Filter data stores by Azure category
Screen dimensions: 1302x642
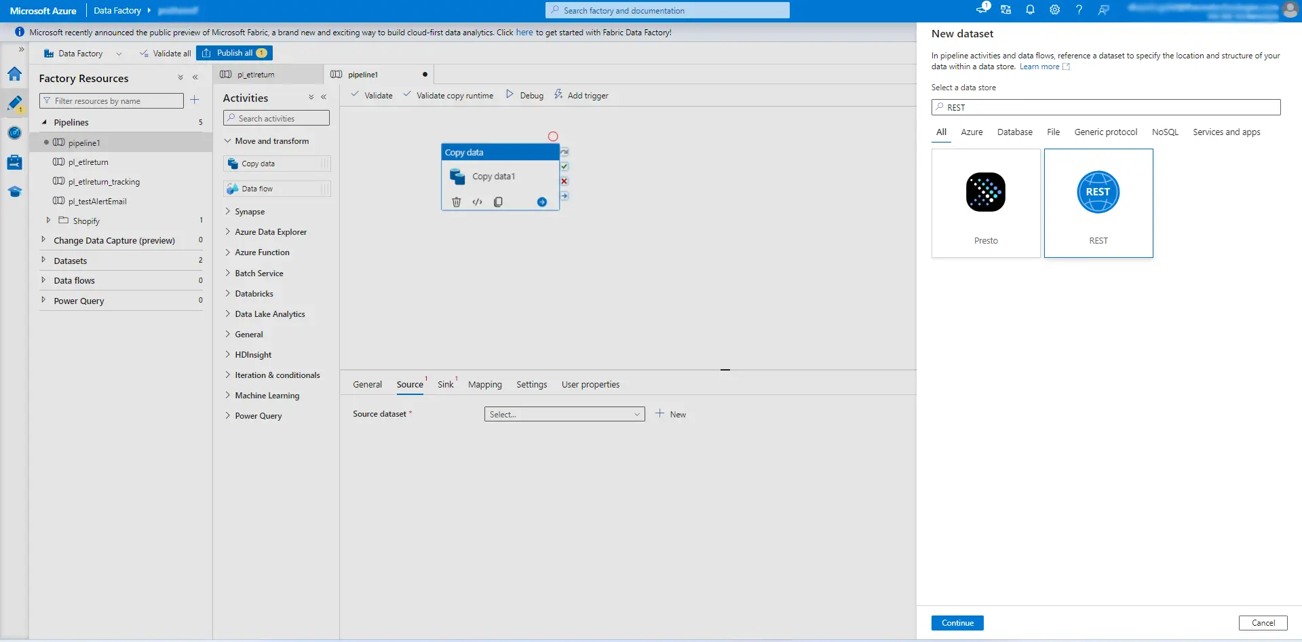(x=972, y=132)
